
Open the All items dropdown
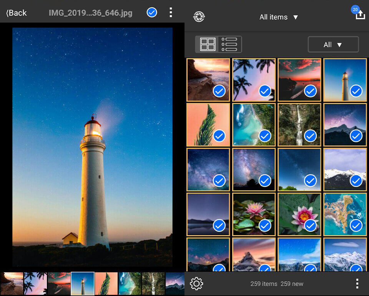(279, 17)
